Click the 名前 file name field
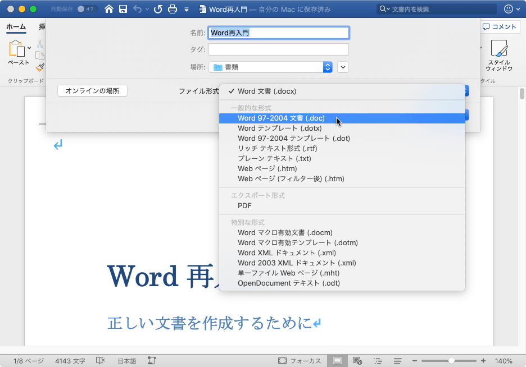 point(278,33)
